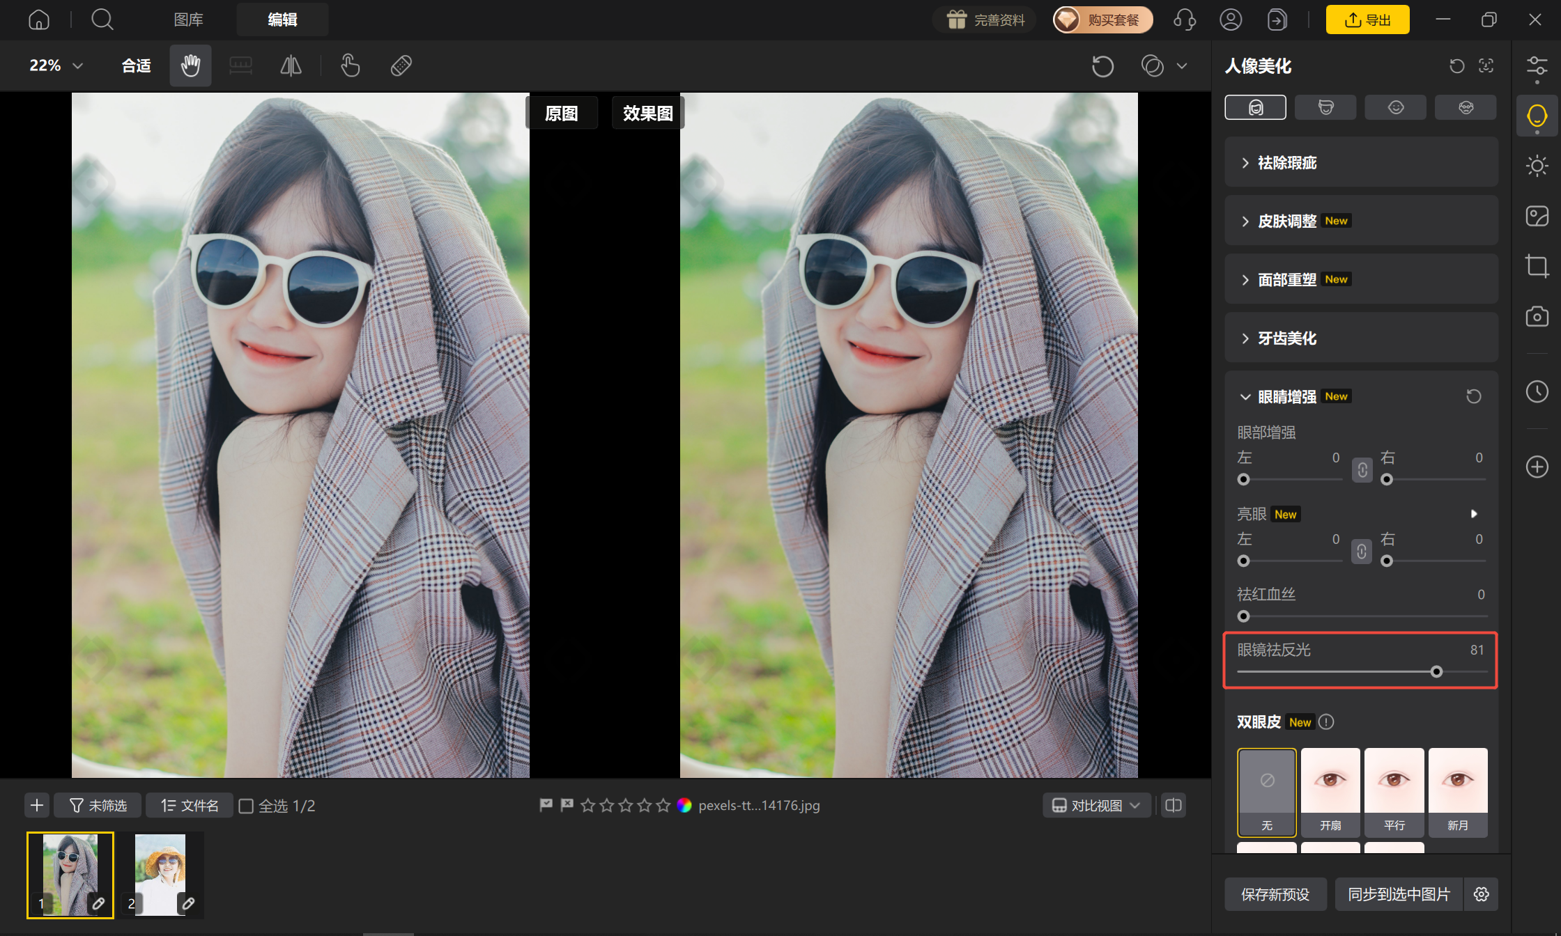Reset the 眼睛增强 section
1561x936 pixels.
click(x=1473, y=396)
